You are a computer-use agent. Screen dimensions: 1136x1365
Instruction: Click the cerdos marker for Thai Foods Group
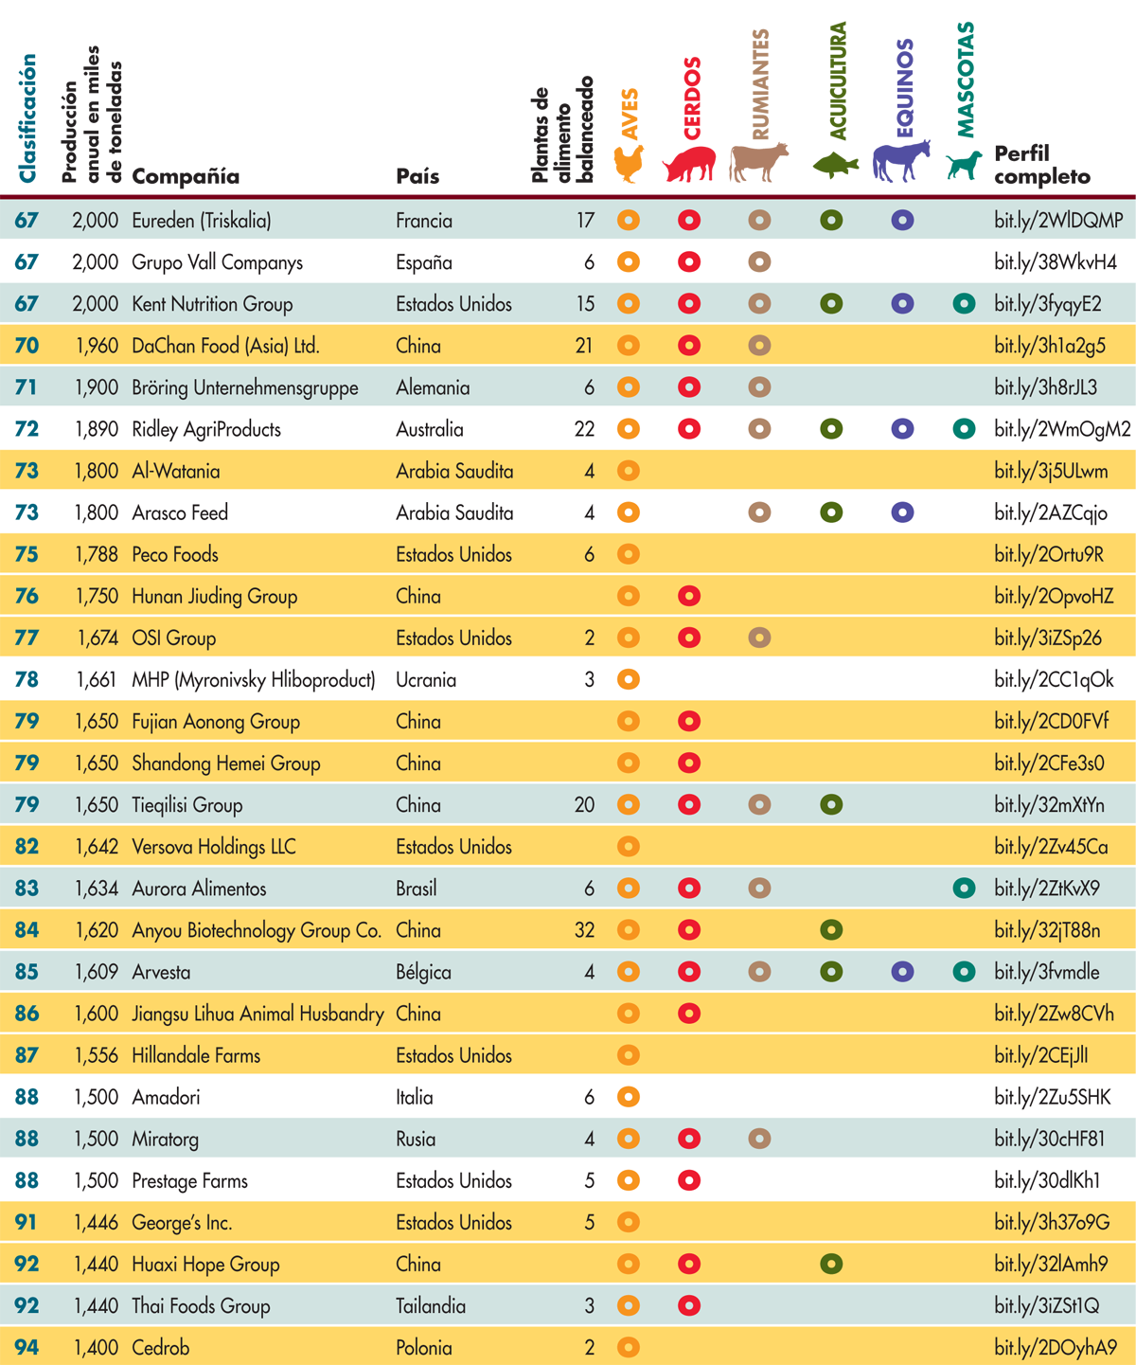tap(689, 1305)
